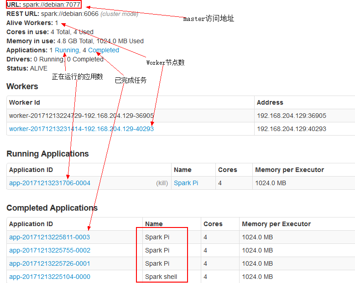Screen dimensions: 355x283
Task: Open completed app-20171213225726-0001
Action: (x=50, y=263)
